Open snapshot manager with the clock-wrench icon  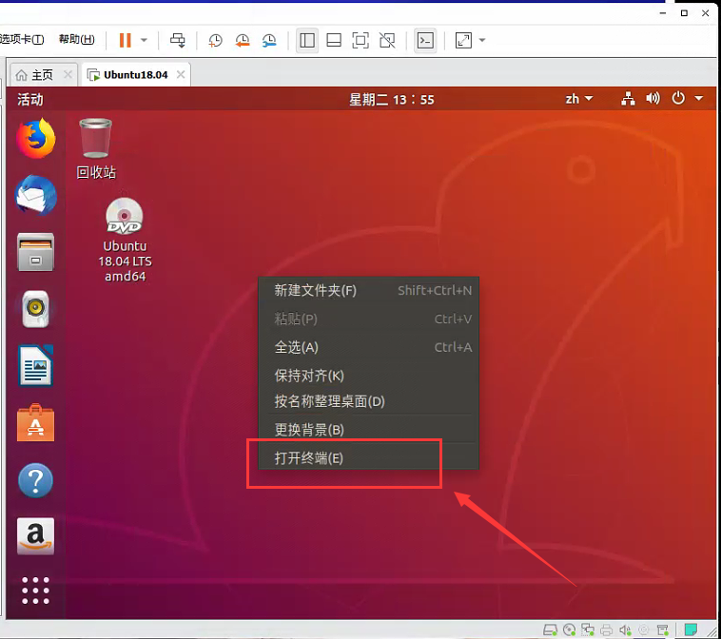click(269, 41)
